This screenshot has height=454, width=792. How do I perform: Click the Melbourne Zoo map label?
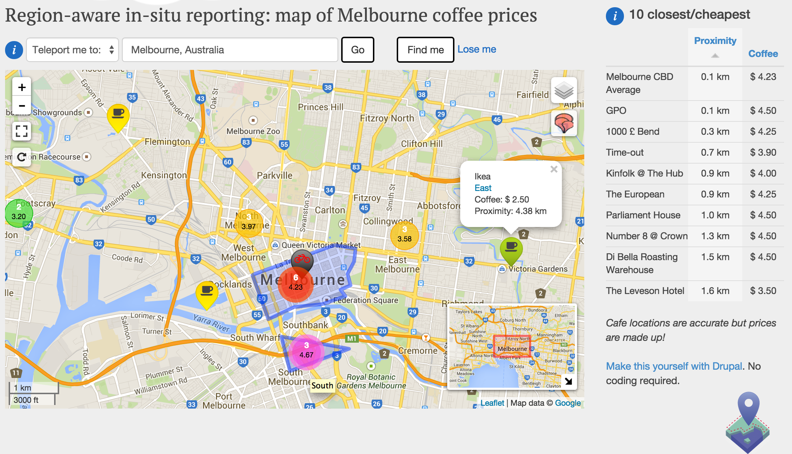253,131
